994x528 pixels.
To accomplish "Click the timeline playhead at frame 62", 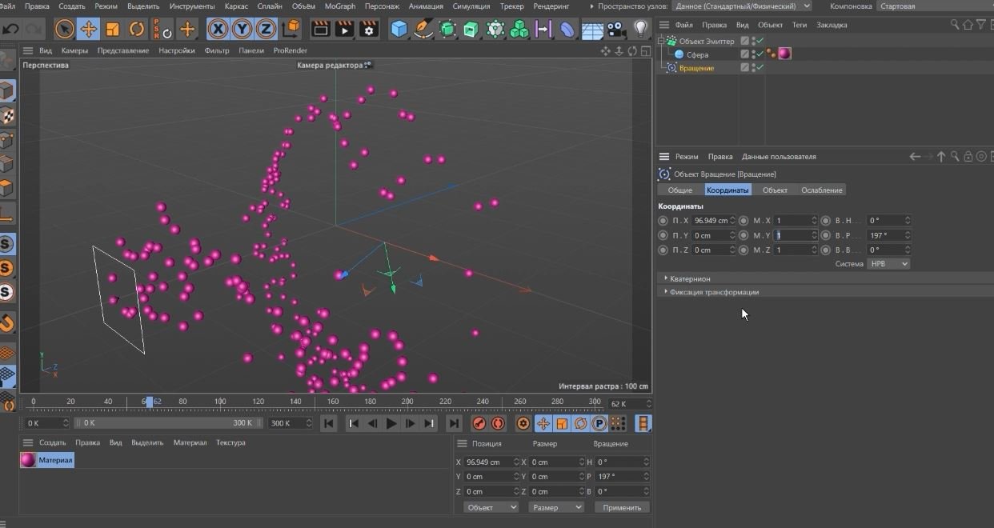I will coord(149,402).
